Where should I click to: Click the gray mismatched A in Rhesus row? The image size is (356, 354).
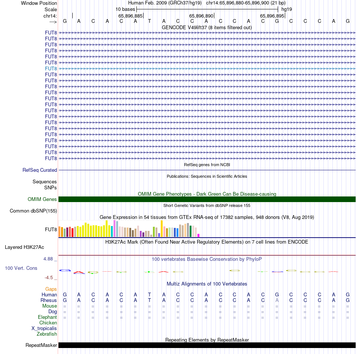pos(277,300)
